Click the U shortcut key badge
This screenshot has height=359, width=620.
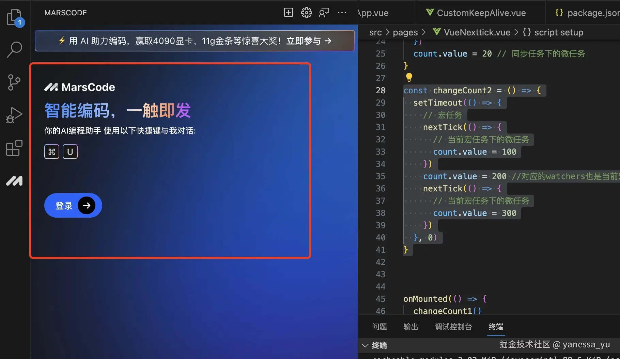(70, 152)
